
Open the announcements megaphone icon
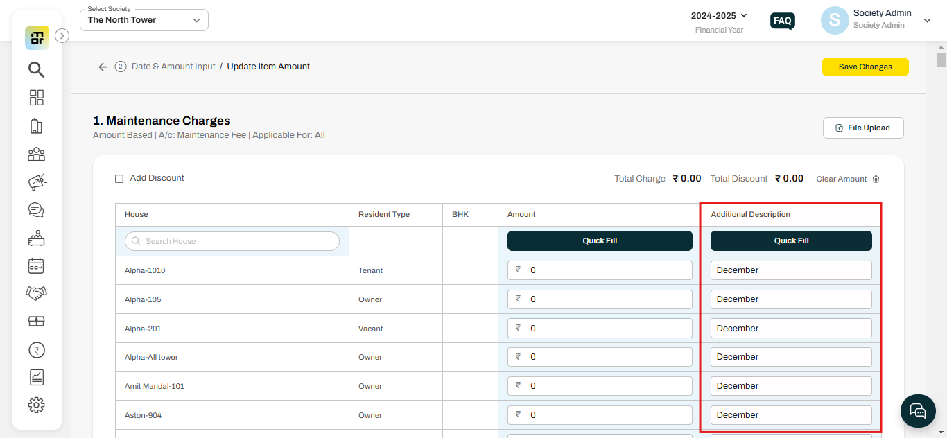36,182
